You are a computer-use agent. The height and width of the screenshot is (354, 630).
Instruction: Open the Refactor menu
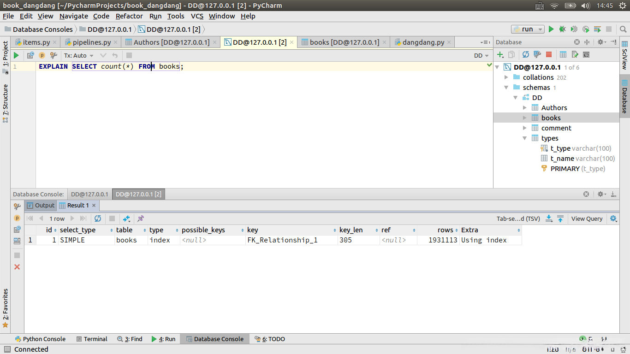point(129,16)
